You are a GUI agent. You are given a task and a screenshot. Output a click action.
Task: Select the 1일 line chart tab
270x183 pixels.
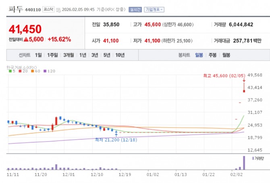point(38,55)
